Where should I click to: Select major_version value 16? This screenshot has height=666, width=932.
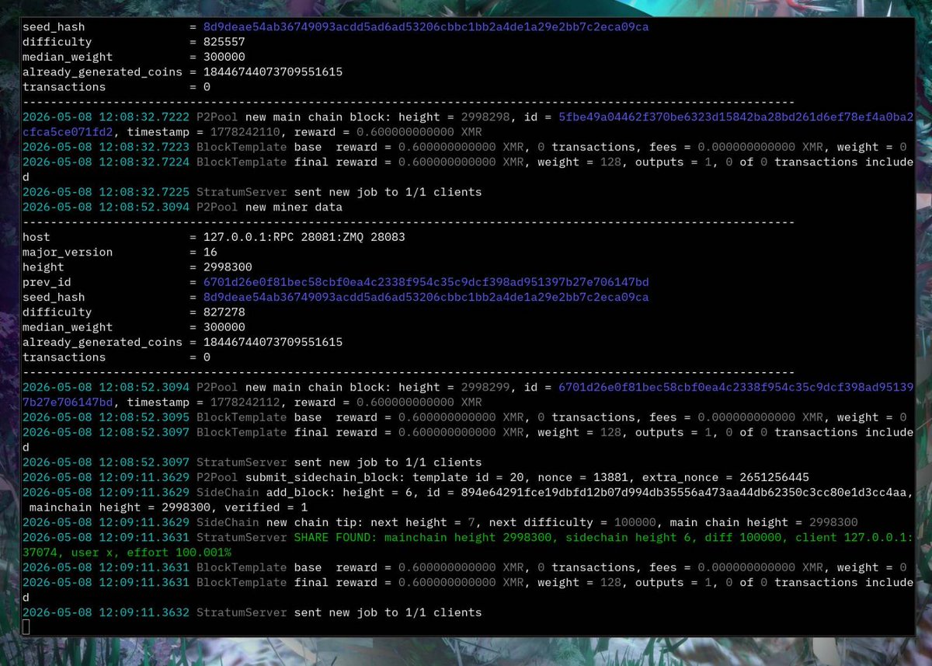210,253
